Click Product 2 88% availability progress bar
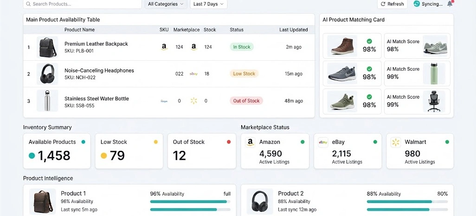The width and height of the screenshot is (476, 216). (407, 202)
